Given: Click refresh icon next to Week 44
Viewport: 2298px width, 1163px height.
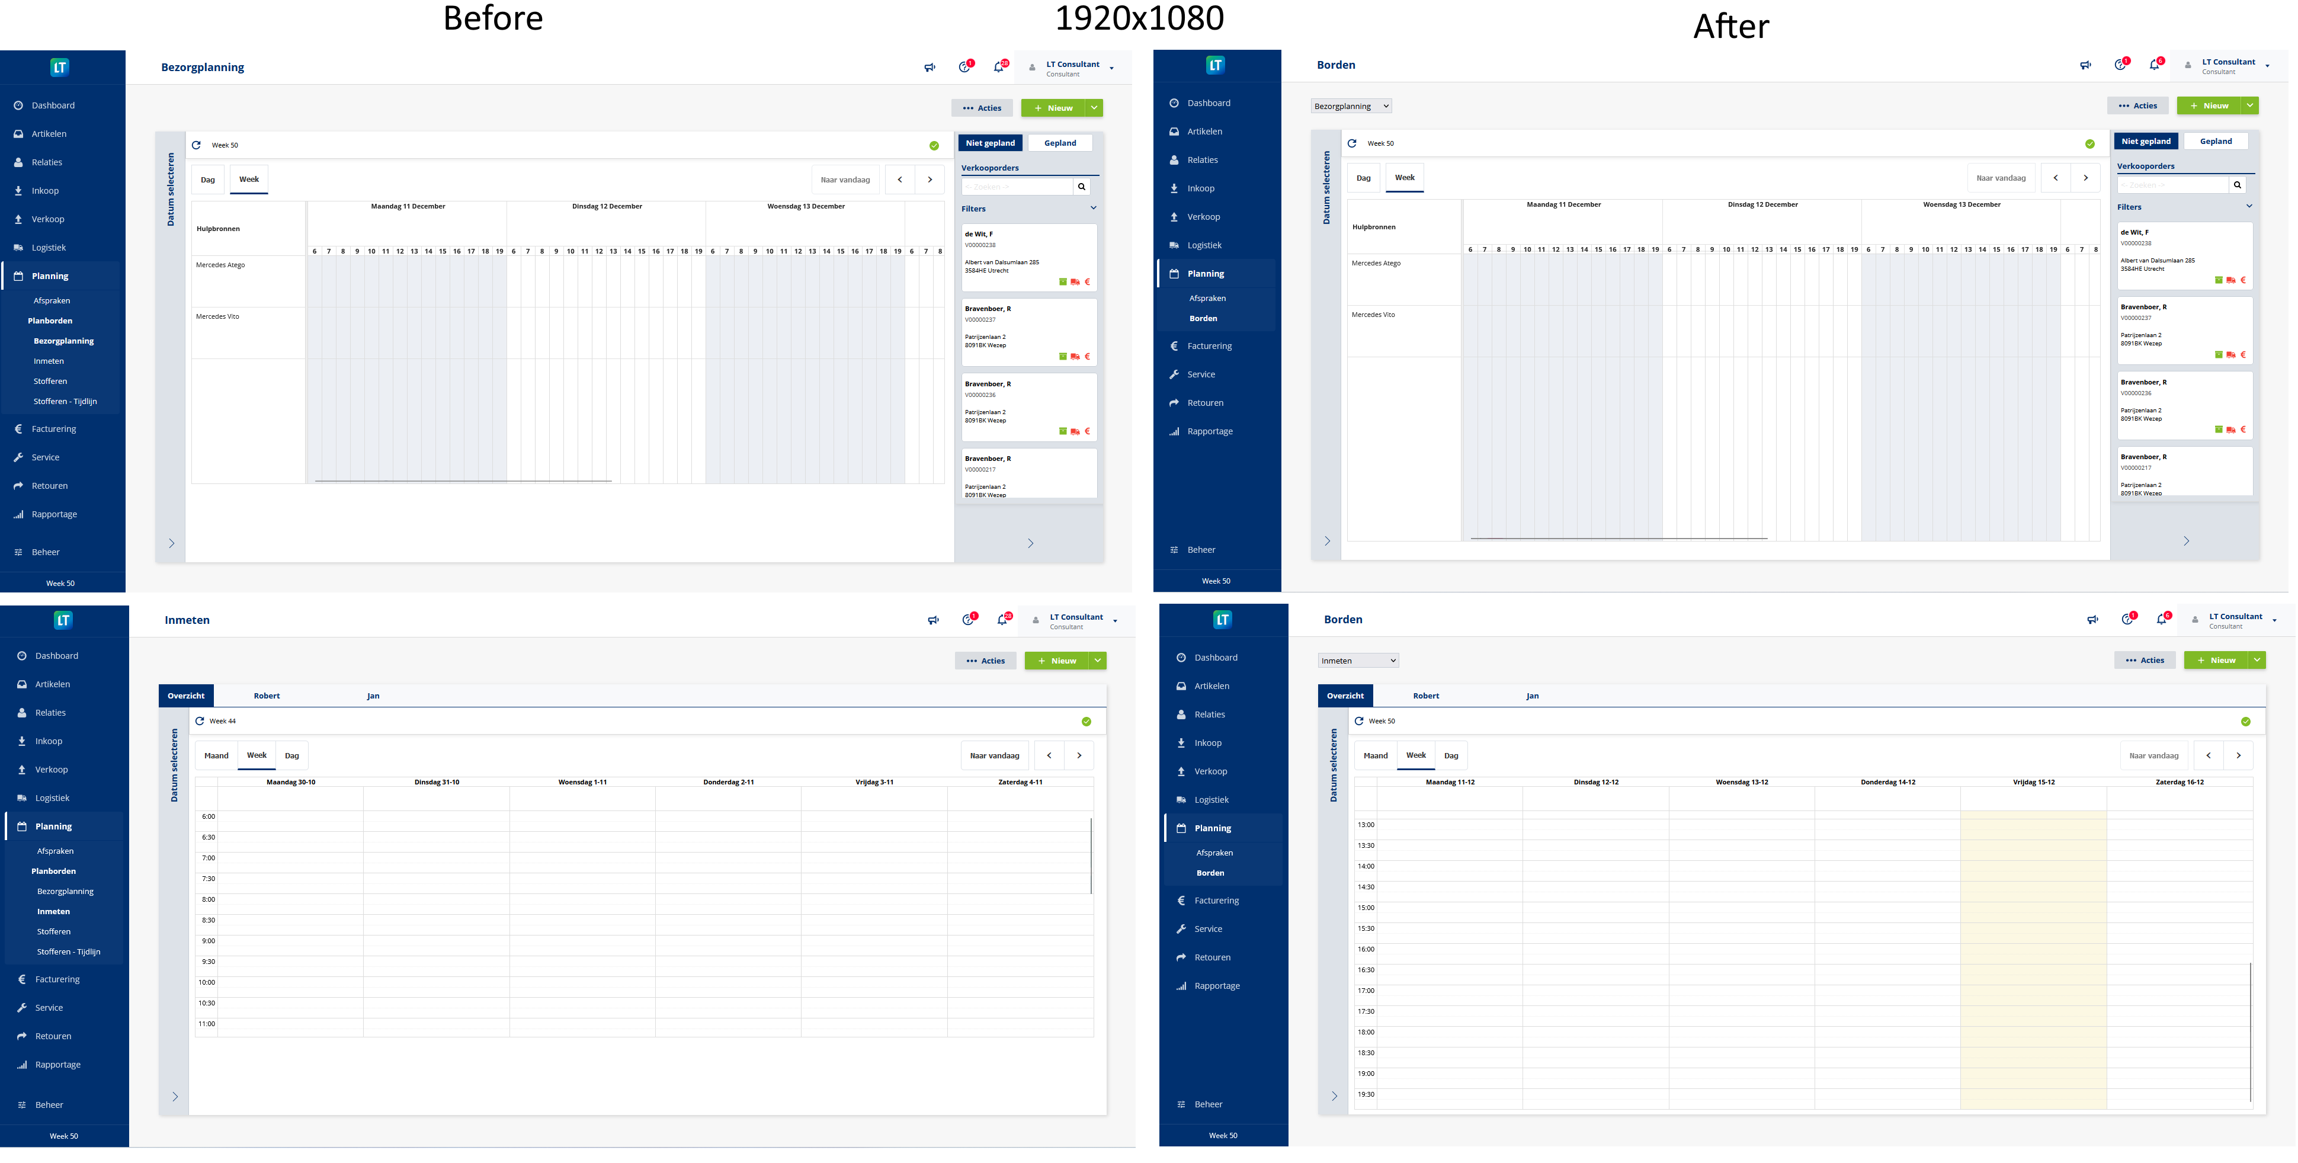Looking at the screenshot, I should click(x=200, y=720).
